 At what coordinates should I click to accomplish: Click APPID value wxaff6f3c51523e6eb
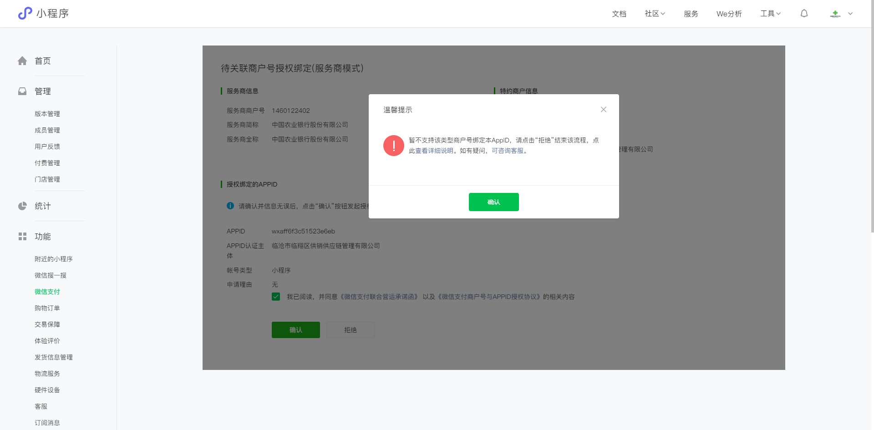point(304,231)
